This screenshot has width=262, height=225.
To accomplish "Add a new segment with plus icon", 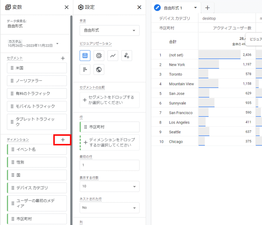I will tap(63, 58).
